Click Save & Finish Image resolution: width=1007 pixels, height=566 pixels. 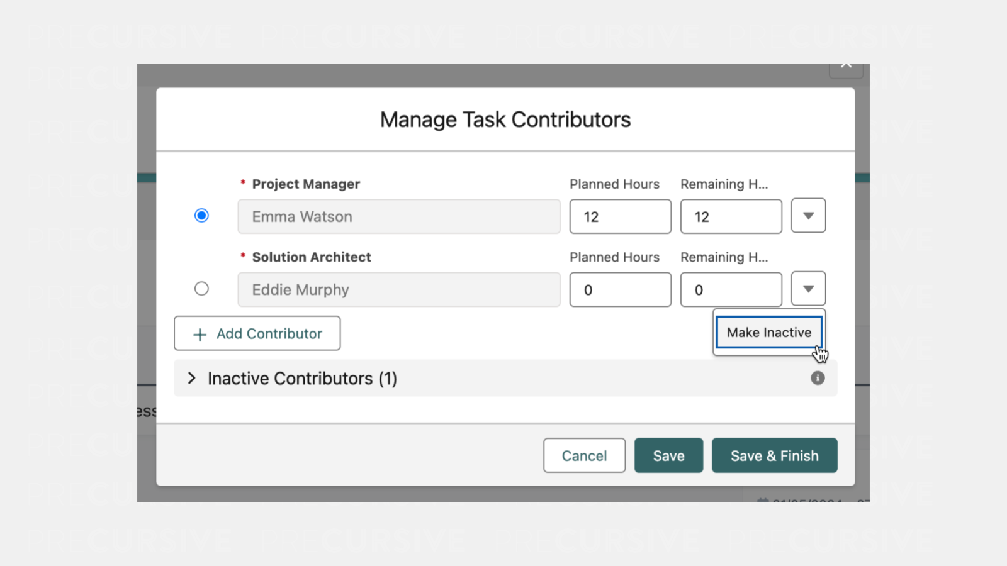pyautogui.click(x=775, y=455)
